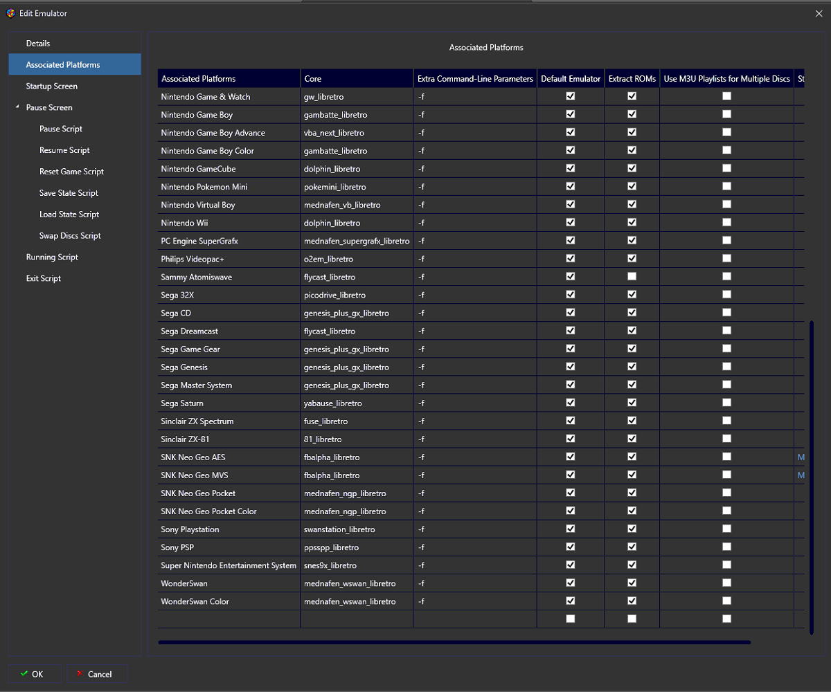Uncheck Default Emulator for Nintendo Game & Watch

click(571, 96)
